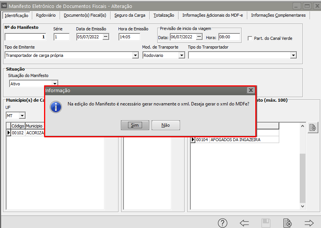Click the Código column header
Viewport: 321px width, 228px height.
click(18, 126)
